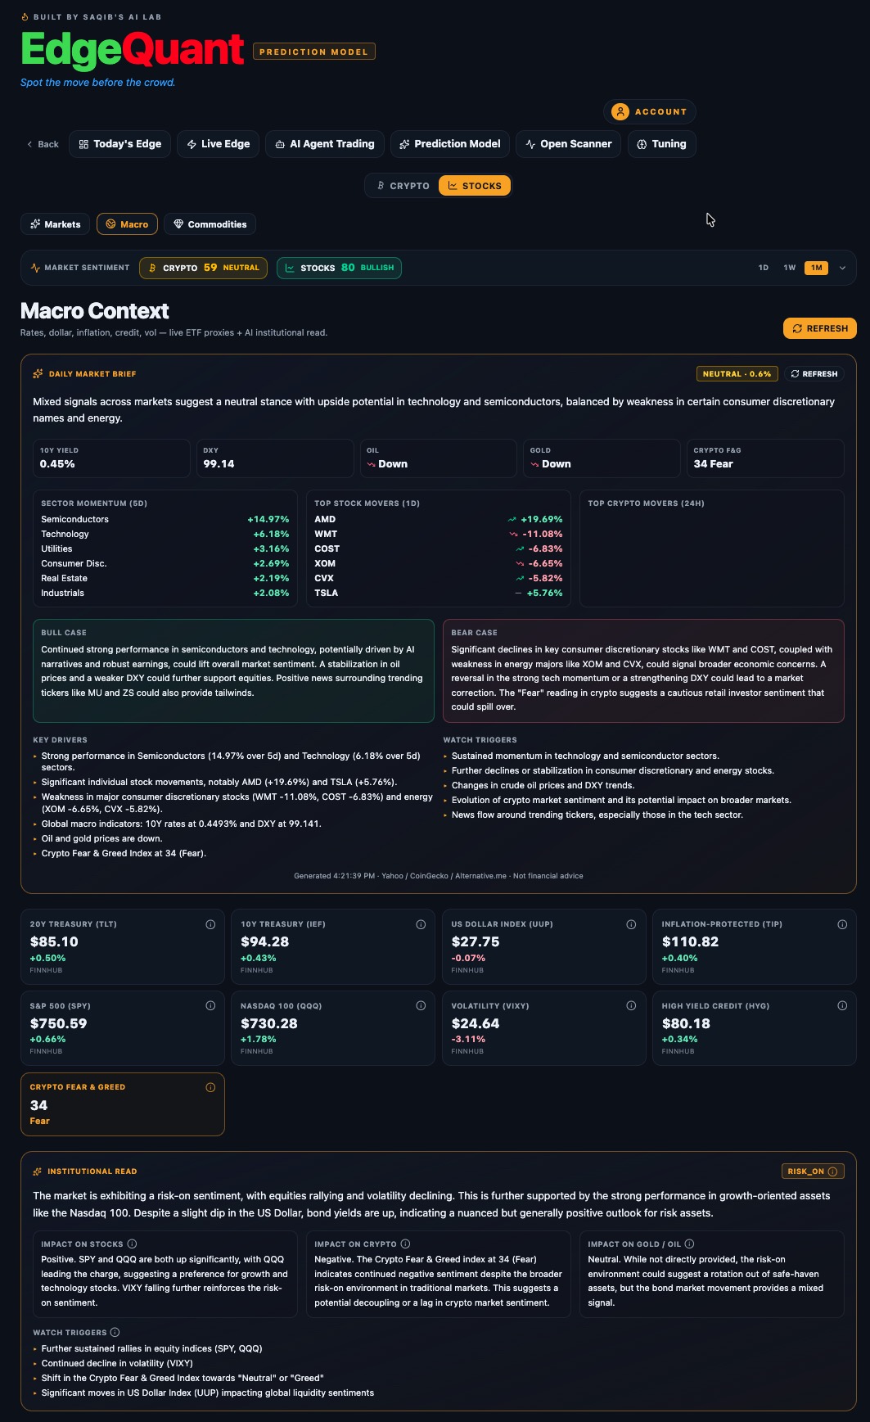Click info icon on Inflation-Protected (TIP) card
870x1422 pixels.
[842, 924]
